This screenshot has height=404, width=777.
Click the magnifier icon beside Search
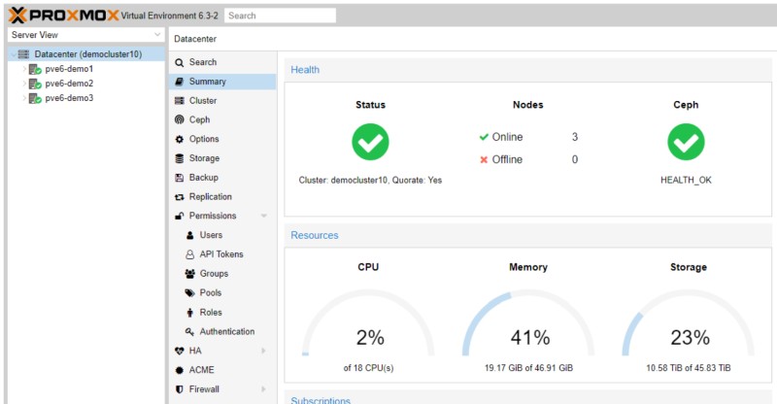point(180,62)
